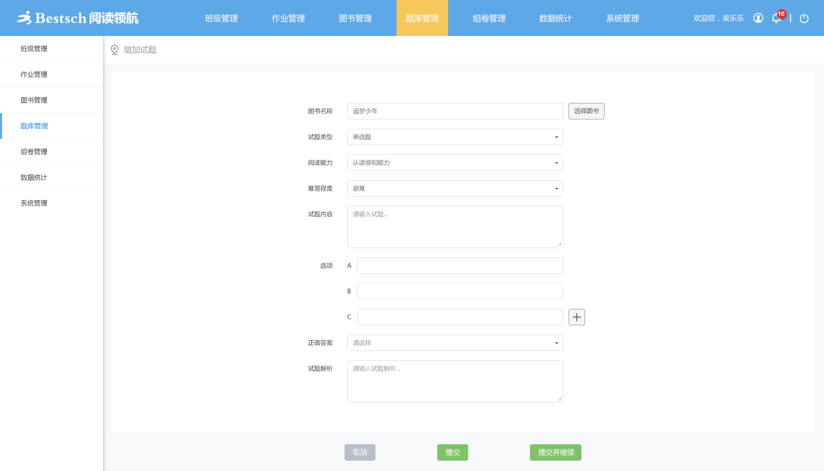The image size is (824, 471).
Task: Open the 阅读能力 dropdown
Action: point(455,163)
